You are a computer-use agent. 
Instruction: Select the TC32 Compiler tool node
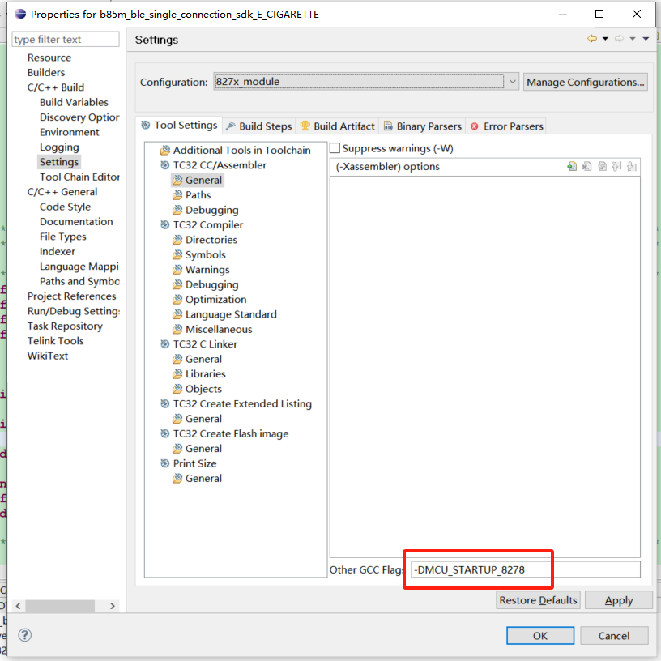pos(207,225)
